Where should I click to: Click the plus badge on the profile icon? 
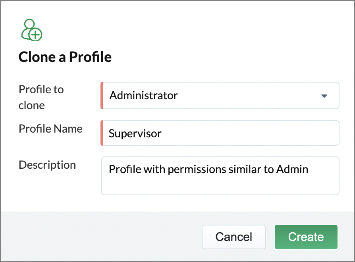point(36,35)
